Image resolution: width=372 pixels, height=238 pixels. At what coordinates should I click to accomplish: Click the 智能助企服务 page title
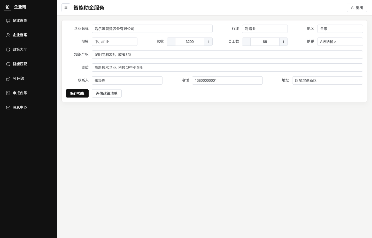(x=89, y=8)
